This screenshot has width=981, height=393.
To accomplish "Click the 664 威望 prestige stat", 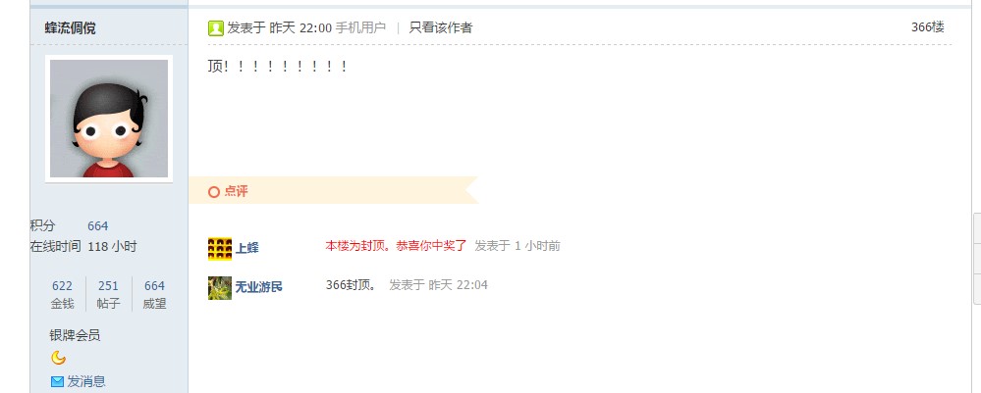I will point(154,294).
